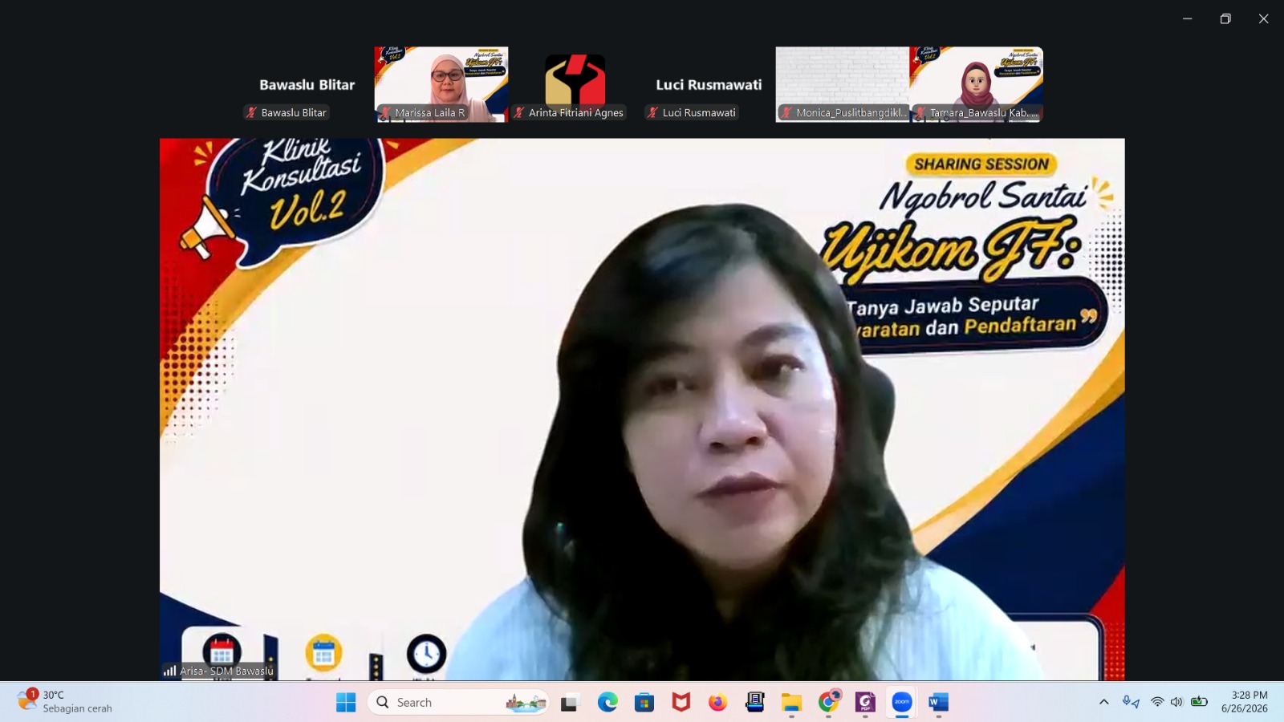Restore down the Zoom meeting window

1225,18
